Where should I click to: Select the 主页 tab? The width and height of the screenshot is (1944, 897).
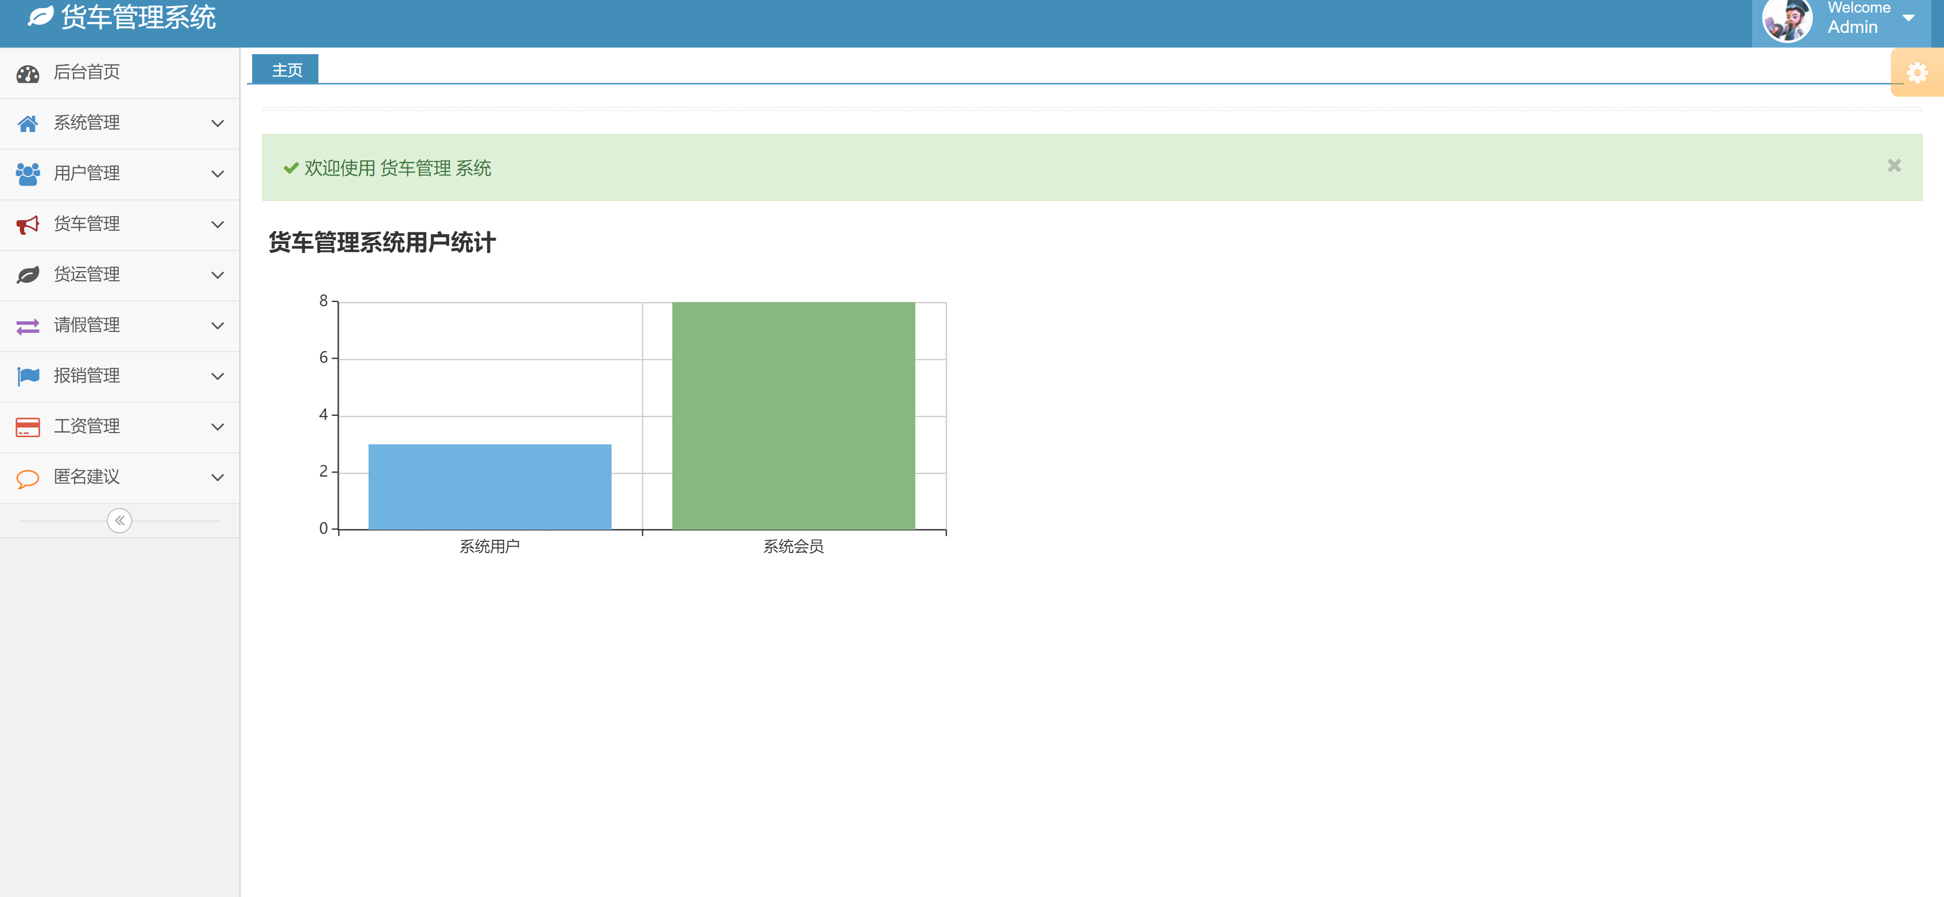(286, 70)
